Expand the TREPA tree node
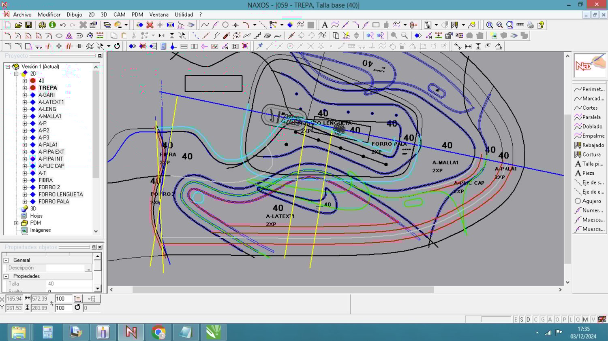 (25, 88)
